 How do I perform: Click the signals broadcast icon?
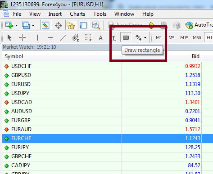177,25
